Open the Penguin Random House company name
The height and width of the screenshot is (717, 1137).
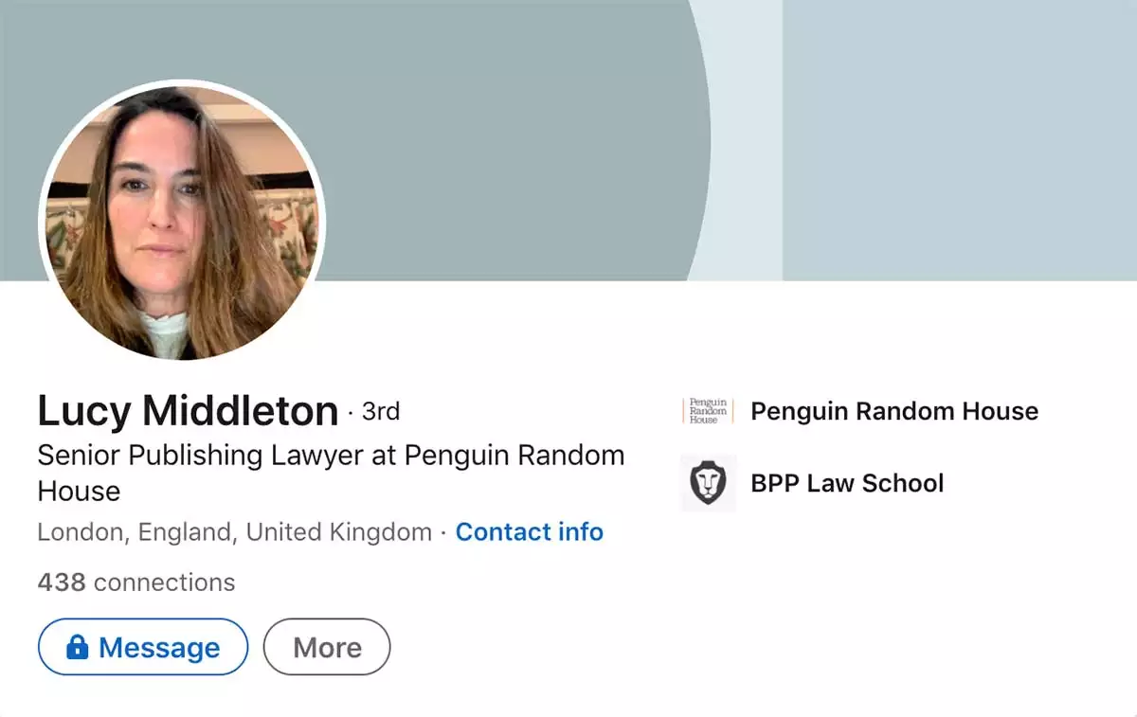pos(893,411)
